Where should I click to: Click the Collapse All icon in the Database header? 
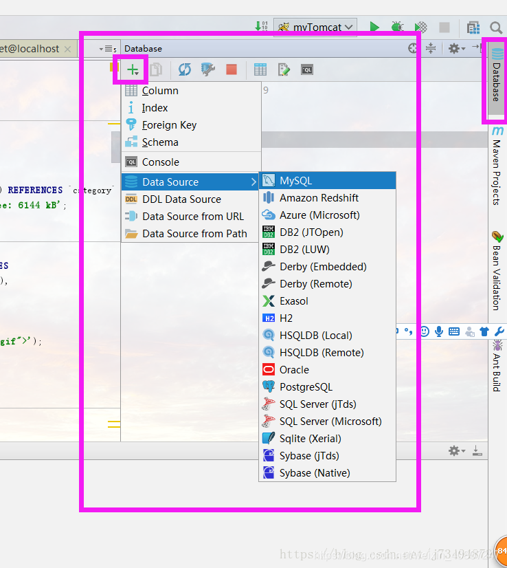[431, 48]
